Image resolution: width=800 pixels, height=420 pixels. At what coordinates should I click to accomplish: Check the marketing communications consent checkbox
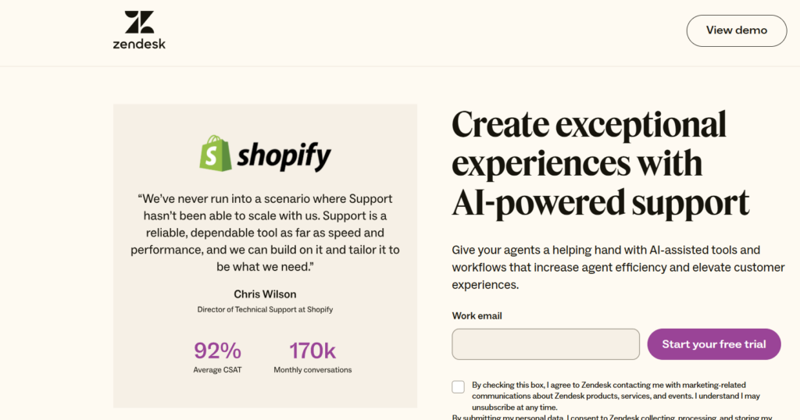[x=458, y=386]
